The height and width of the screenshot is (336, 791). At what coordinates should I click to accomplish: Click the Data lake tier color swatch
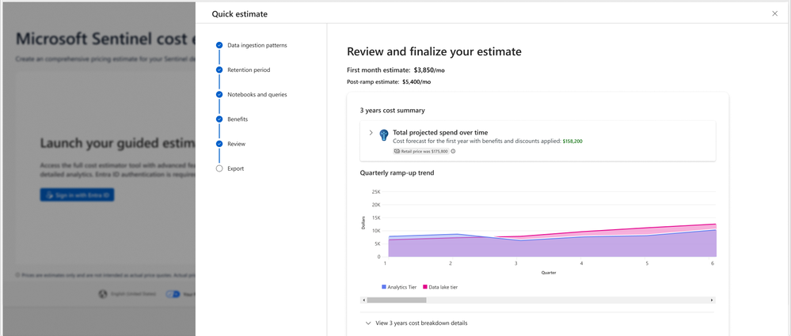click(425, 287)
